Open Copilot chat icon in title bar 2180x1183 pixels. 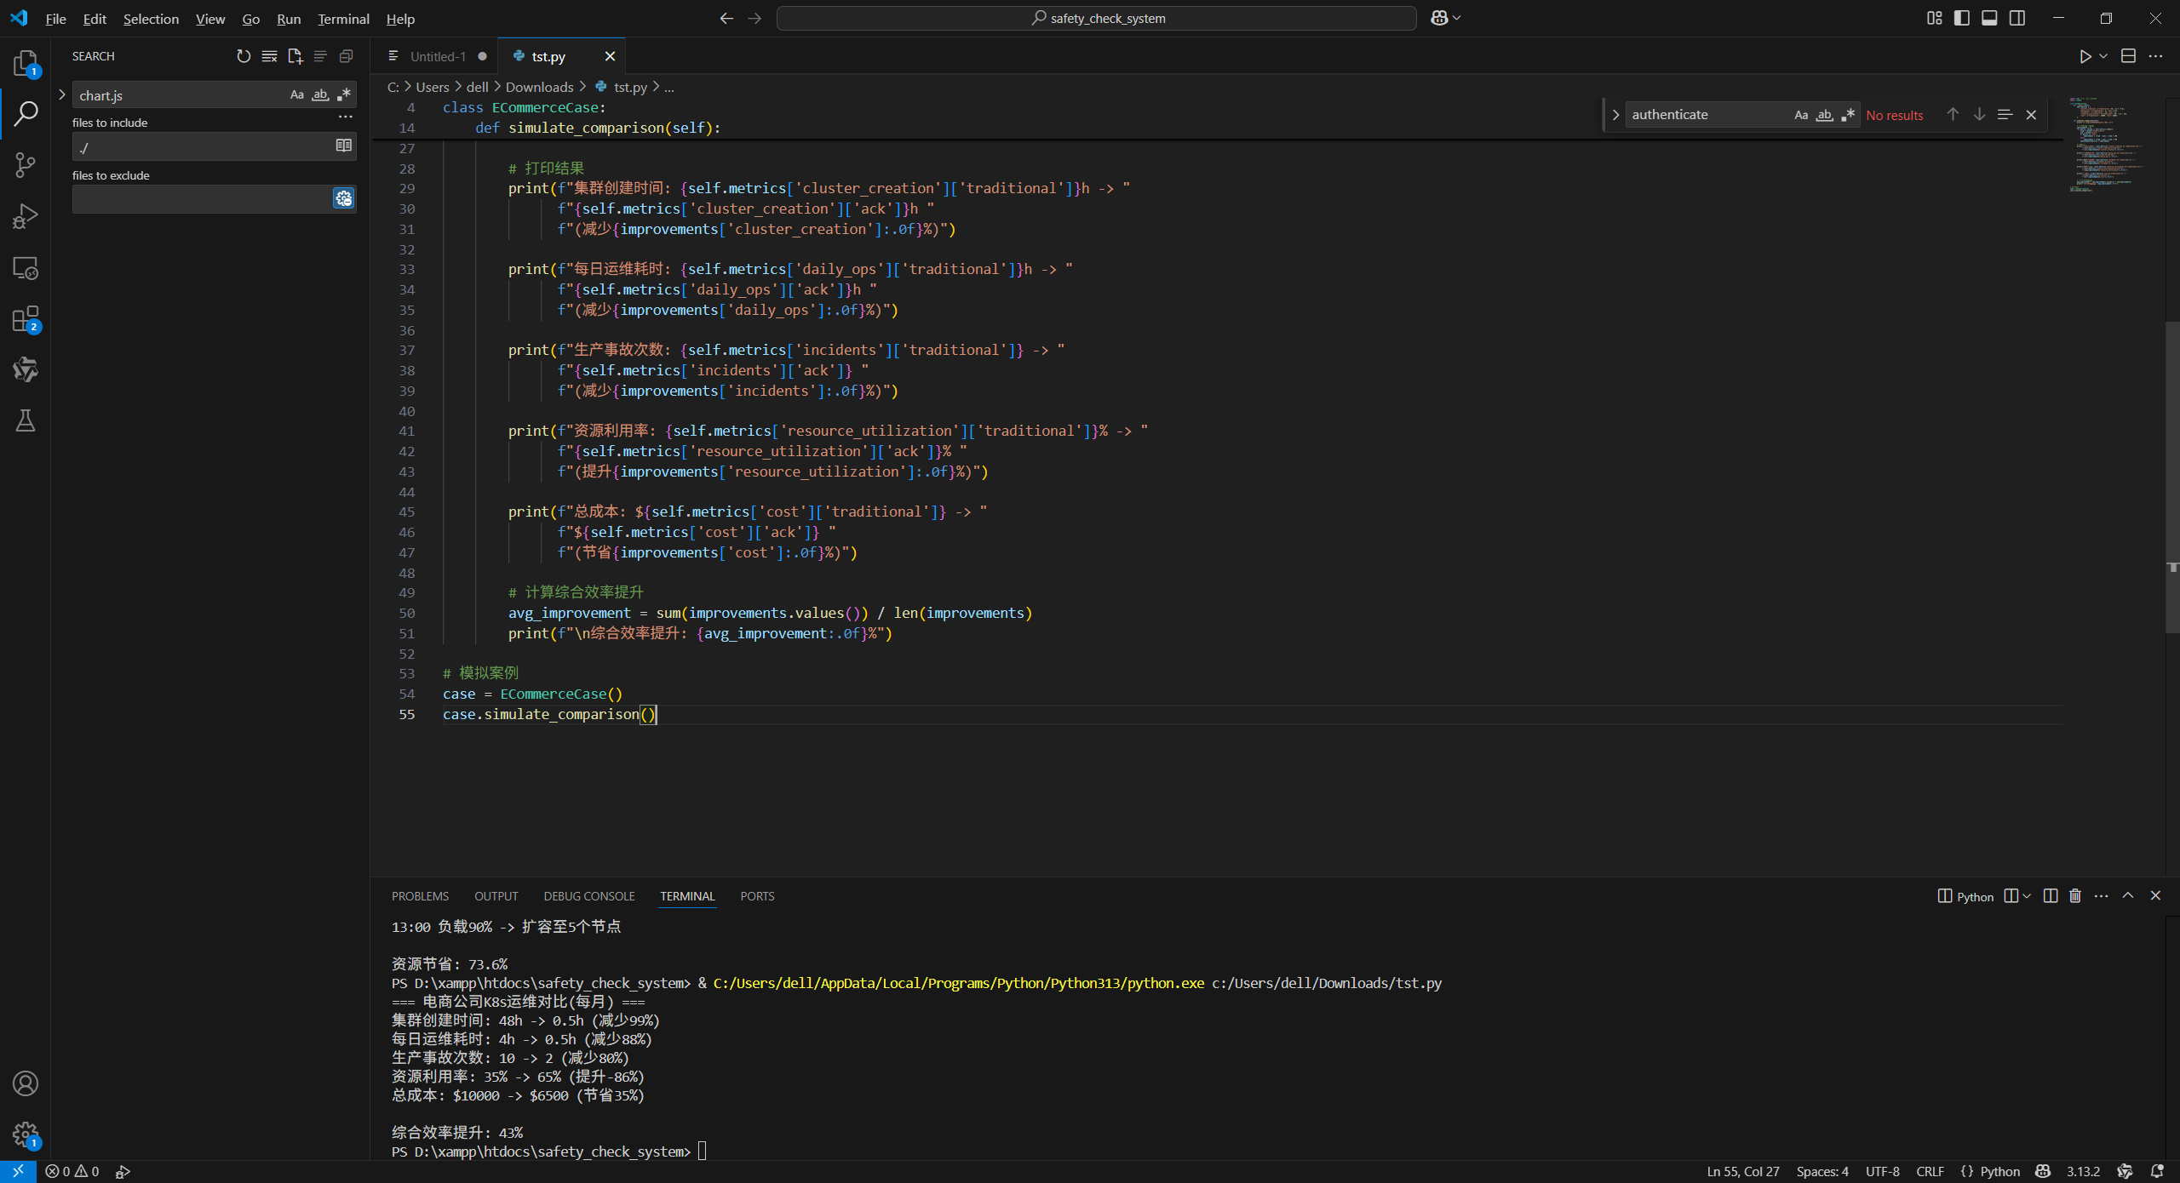[1439, 18]
